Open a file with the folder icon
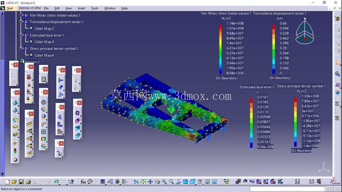Screen dimensions: 342x192 [14, 182]
